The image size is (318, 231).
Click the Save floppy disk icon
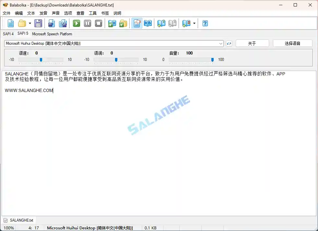tap(38, 23)
